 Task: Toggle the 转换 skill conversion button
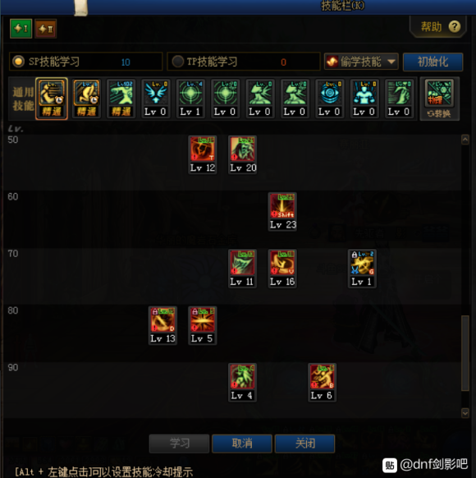tap(439, 99)
